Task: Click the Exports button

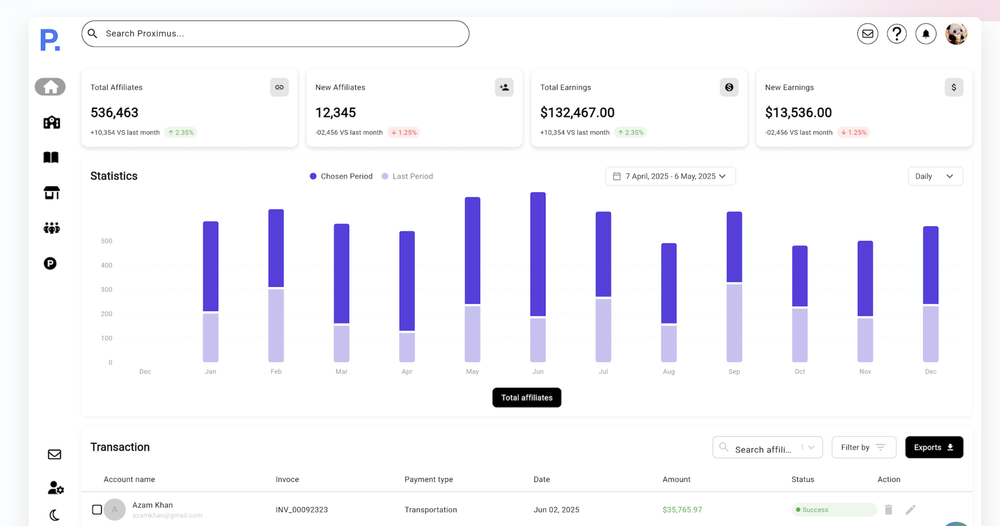Action: coord(934,448)
